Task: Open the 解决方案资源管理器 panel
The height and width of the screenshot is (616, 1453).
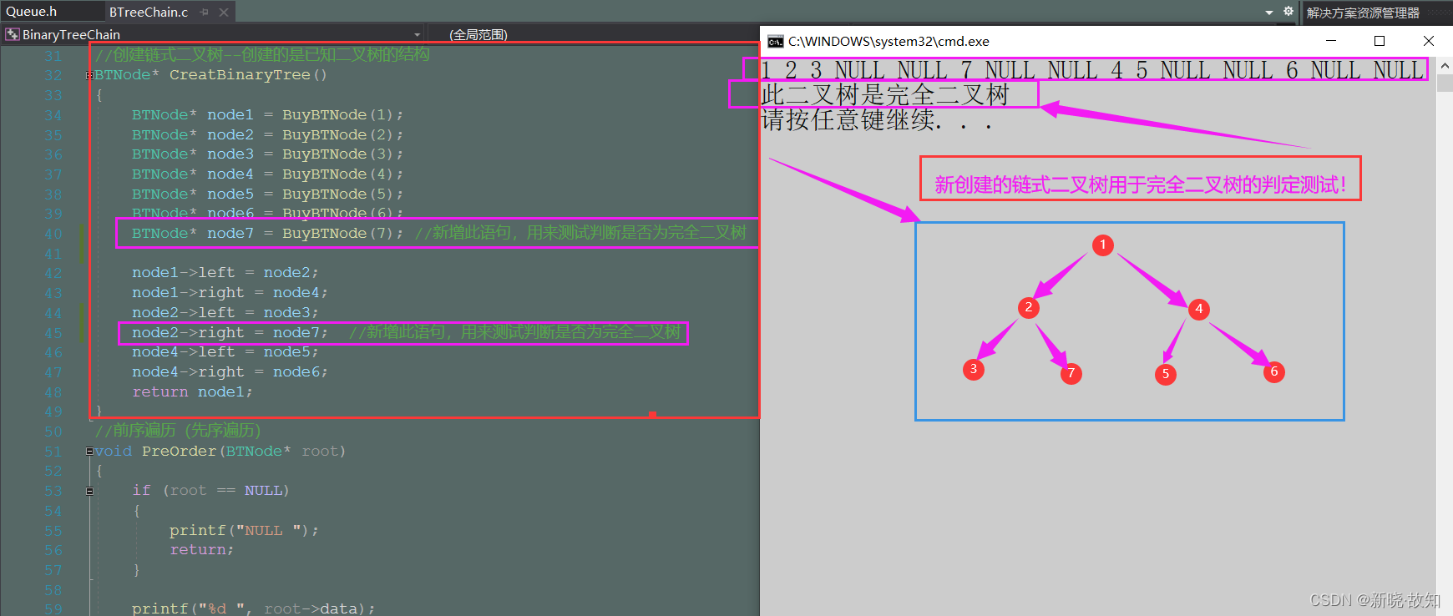Action: point(1363,13)
